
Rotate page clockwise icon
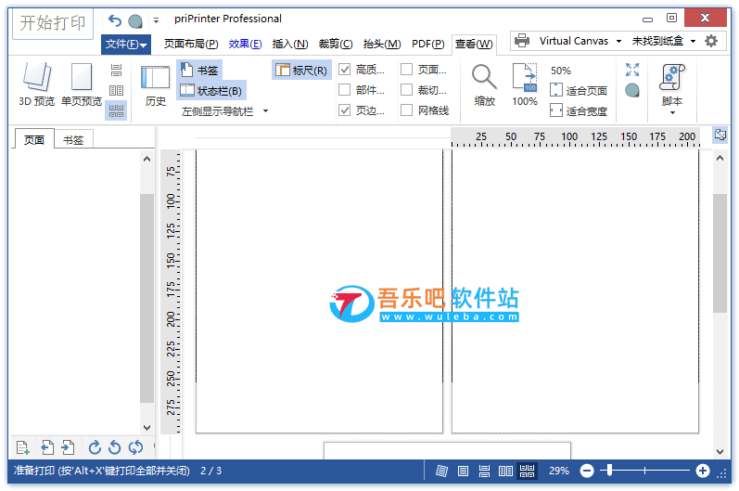click(95, 447)
